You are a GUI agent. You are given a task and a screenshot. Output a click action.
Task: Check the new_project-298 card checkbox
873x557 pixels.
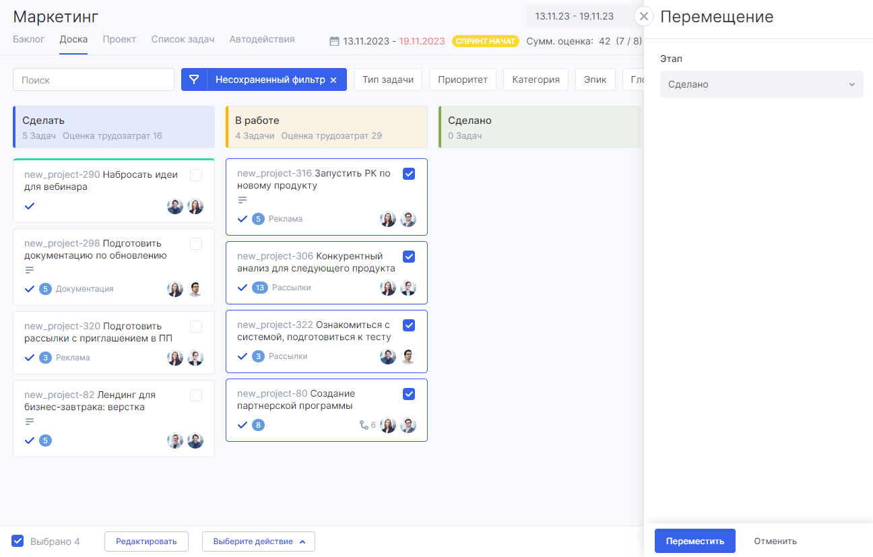tap(196, 244)
